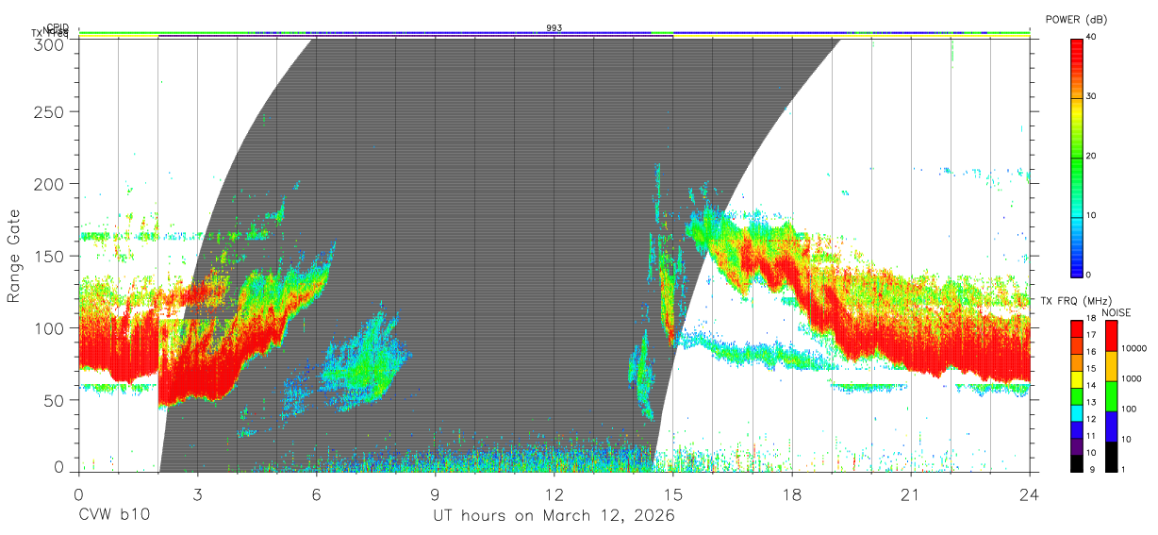Pick the orange NOISE swatch between 1000 and 10000
This screenshot has width=1158, height=535.
pos(1111,365)
